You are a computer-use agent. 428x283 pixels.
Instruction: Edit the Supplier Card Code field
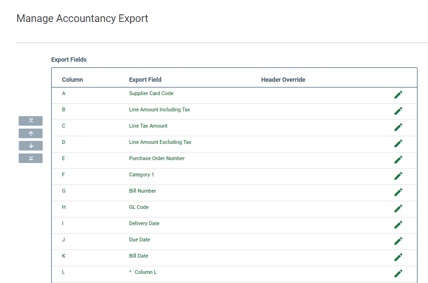coord(398,95)
